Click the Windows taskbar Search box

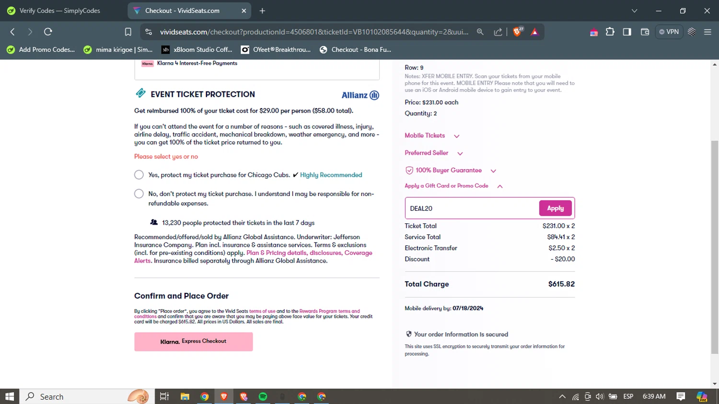(x=87, y=396)
